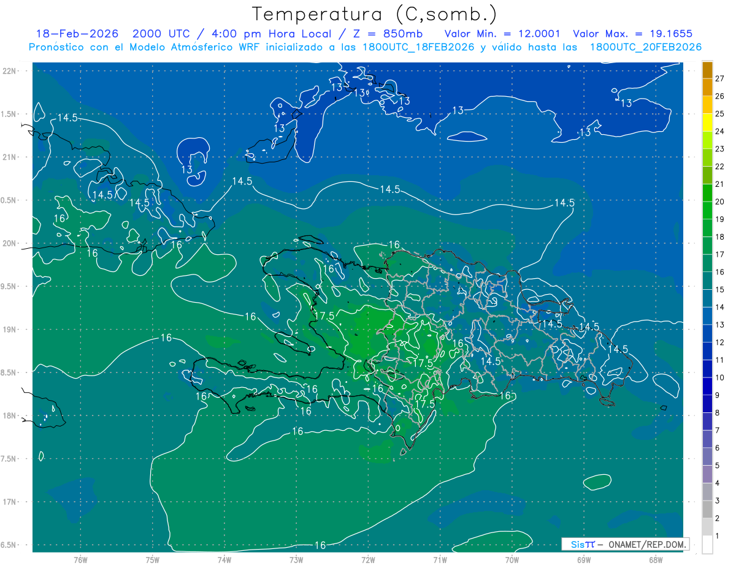The image size is (736, 568).
Task: Pick the dark orange swatch atop color bar
Action: pyautogui.click(x=707, y=70)
